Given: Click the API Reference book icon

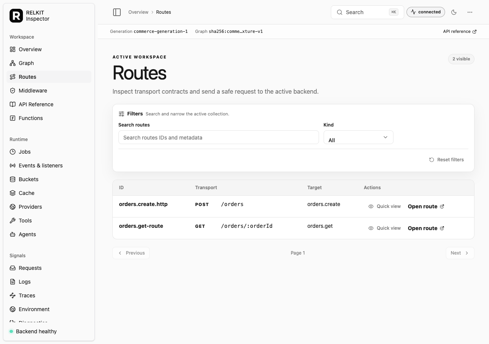Looking at the screenshot, I should [13, 104].
